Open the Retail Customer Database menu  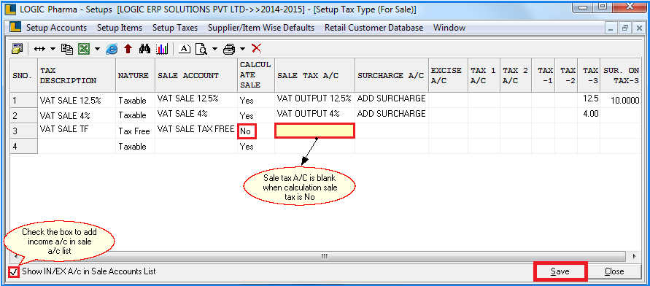click(x=374, y=28)
